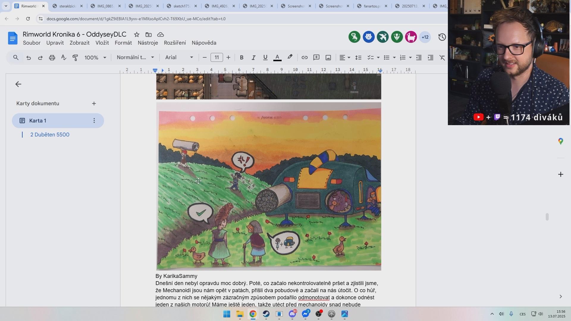Image resolution: width=571 pixels, height=321 pixels.
Task: Open the highlight color picker
Action: (290, 58)
